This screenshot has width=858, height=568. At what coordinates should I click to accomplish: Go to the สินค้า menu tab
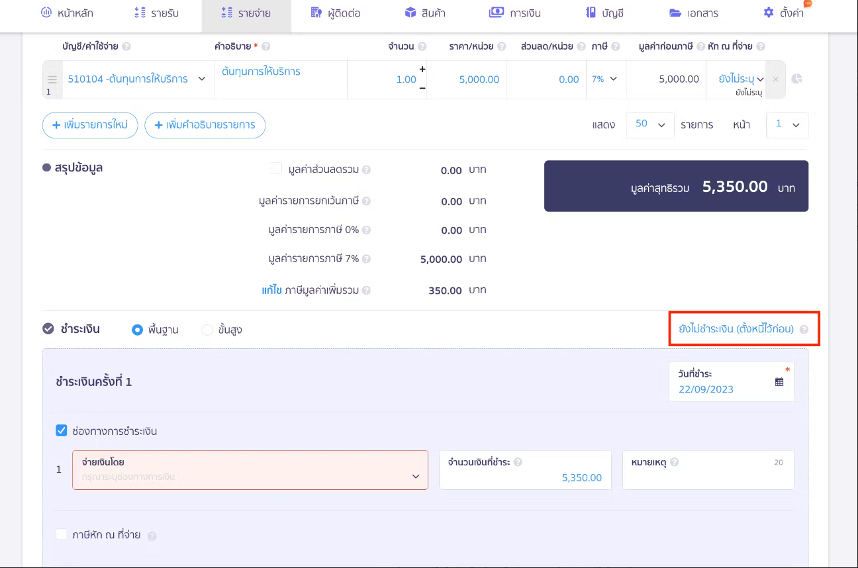425,13
